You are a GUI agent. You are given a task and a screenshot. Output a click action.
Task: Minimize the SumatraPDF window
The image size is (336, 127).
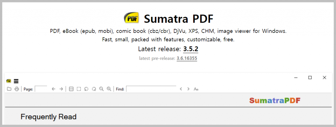296,78
